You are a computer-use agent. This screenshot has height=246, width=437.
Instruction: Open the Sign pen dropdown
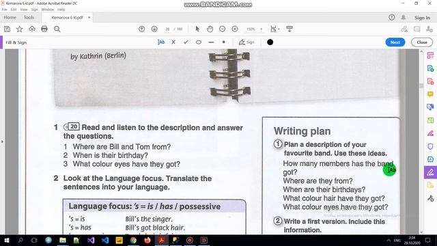pos(246,42)
